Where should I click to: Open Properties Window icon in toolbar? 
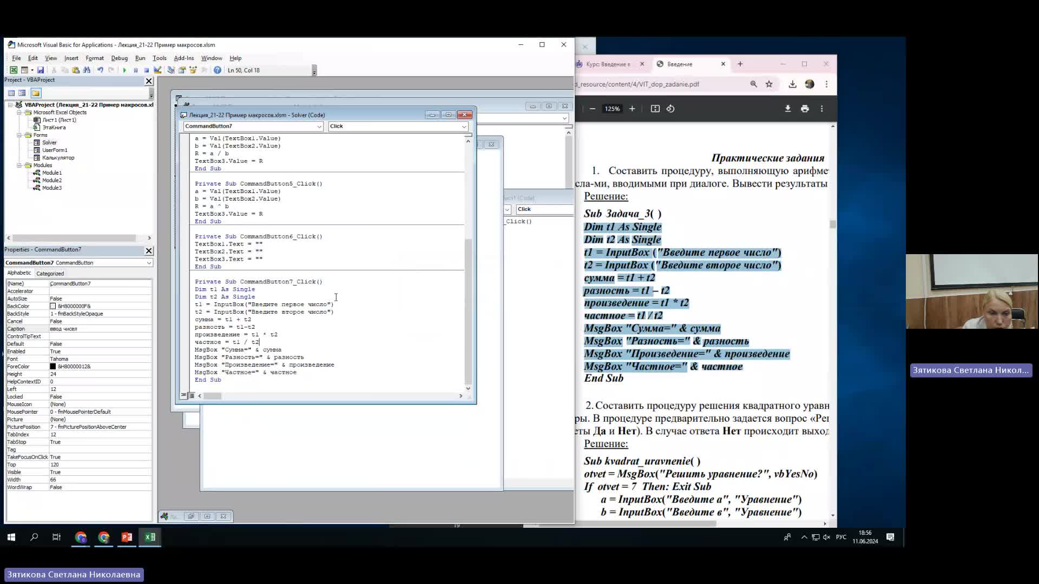182,70
